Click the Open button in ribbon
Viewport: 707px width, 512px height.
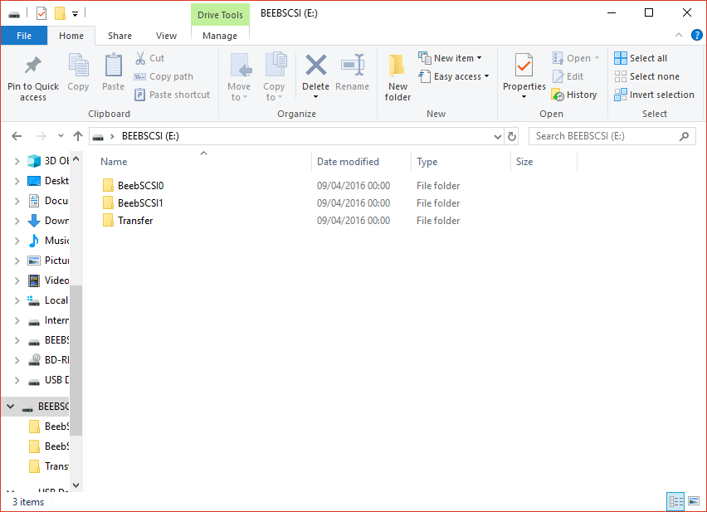576,58
